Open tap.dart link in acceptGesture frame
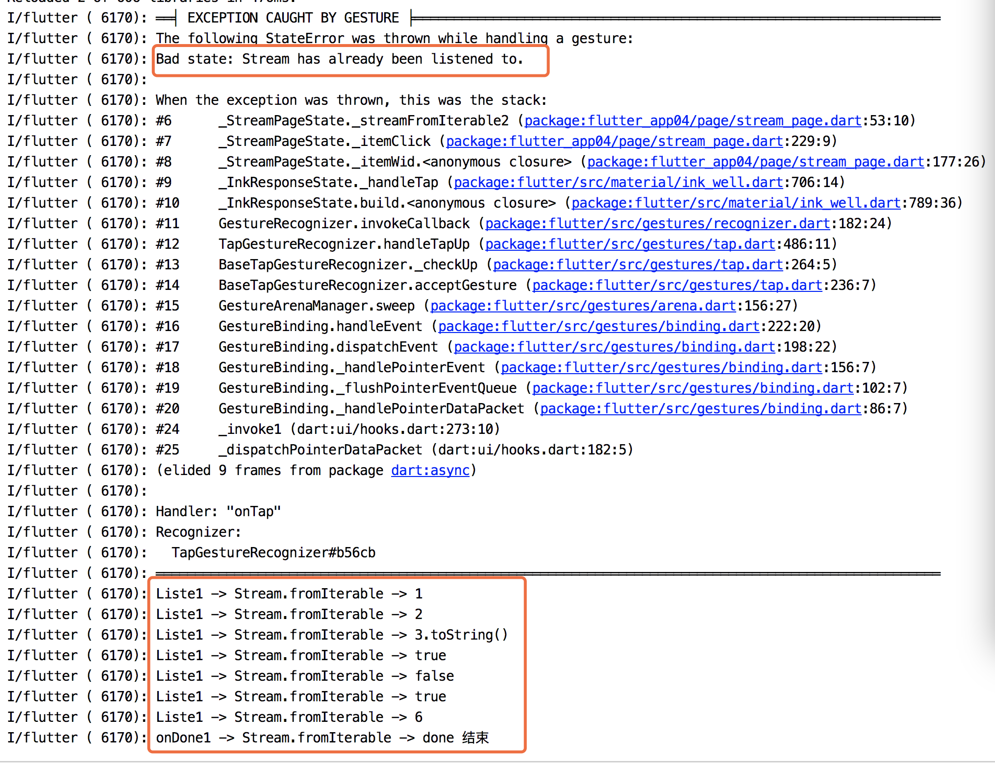995x763 pixels. pos(677,285)
